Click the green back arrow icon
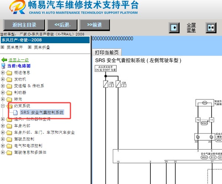The height and width of the screenshot is (184, 222). pos(4,60)
